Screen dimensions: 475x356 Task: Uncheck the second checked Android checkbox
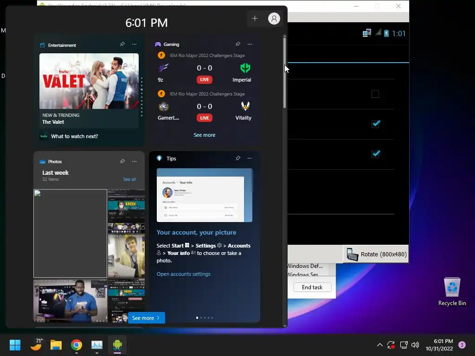point(376,154)
